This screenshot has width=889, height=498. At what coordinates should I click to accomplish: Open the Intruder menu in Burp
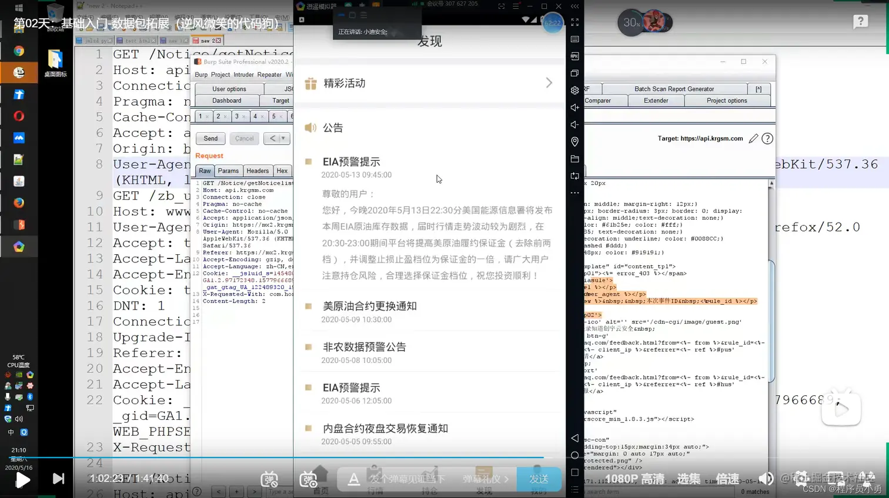[x=243, y=75]
